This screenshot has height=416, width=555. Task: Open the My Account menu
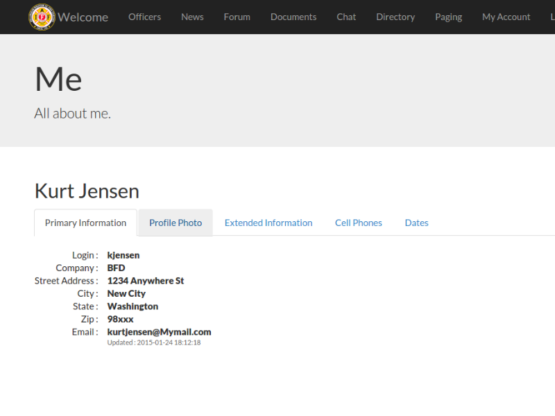506,17
